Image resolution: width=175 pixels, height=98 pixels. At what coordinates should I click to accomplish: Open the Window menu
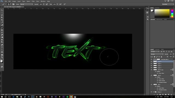pos(43,1)
